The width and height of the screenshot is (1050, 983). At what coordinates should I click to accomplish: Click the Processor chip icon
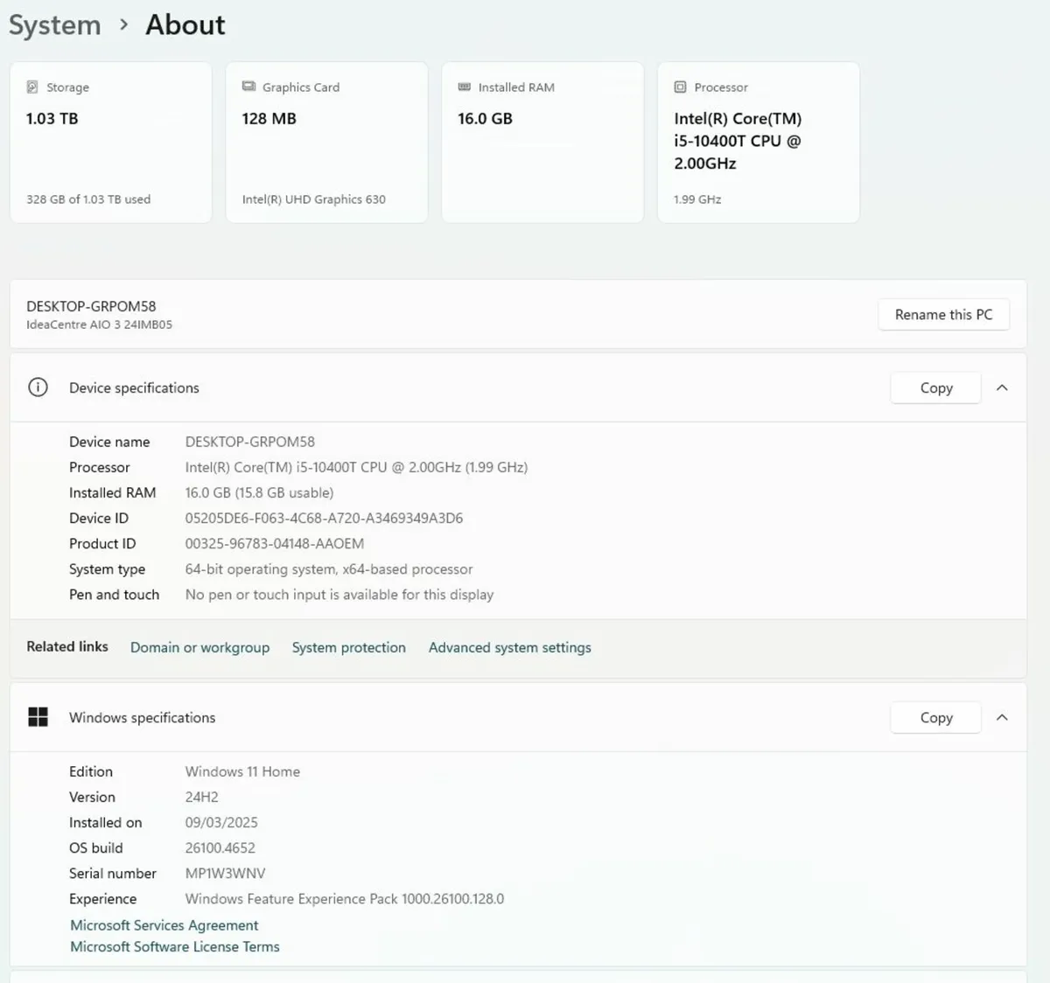click(x=680, y=87)
